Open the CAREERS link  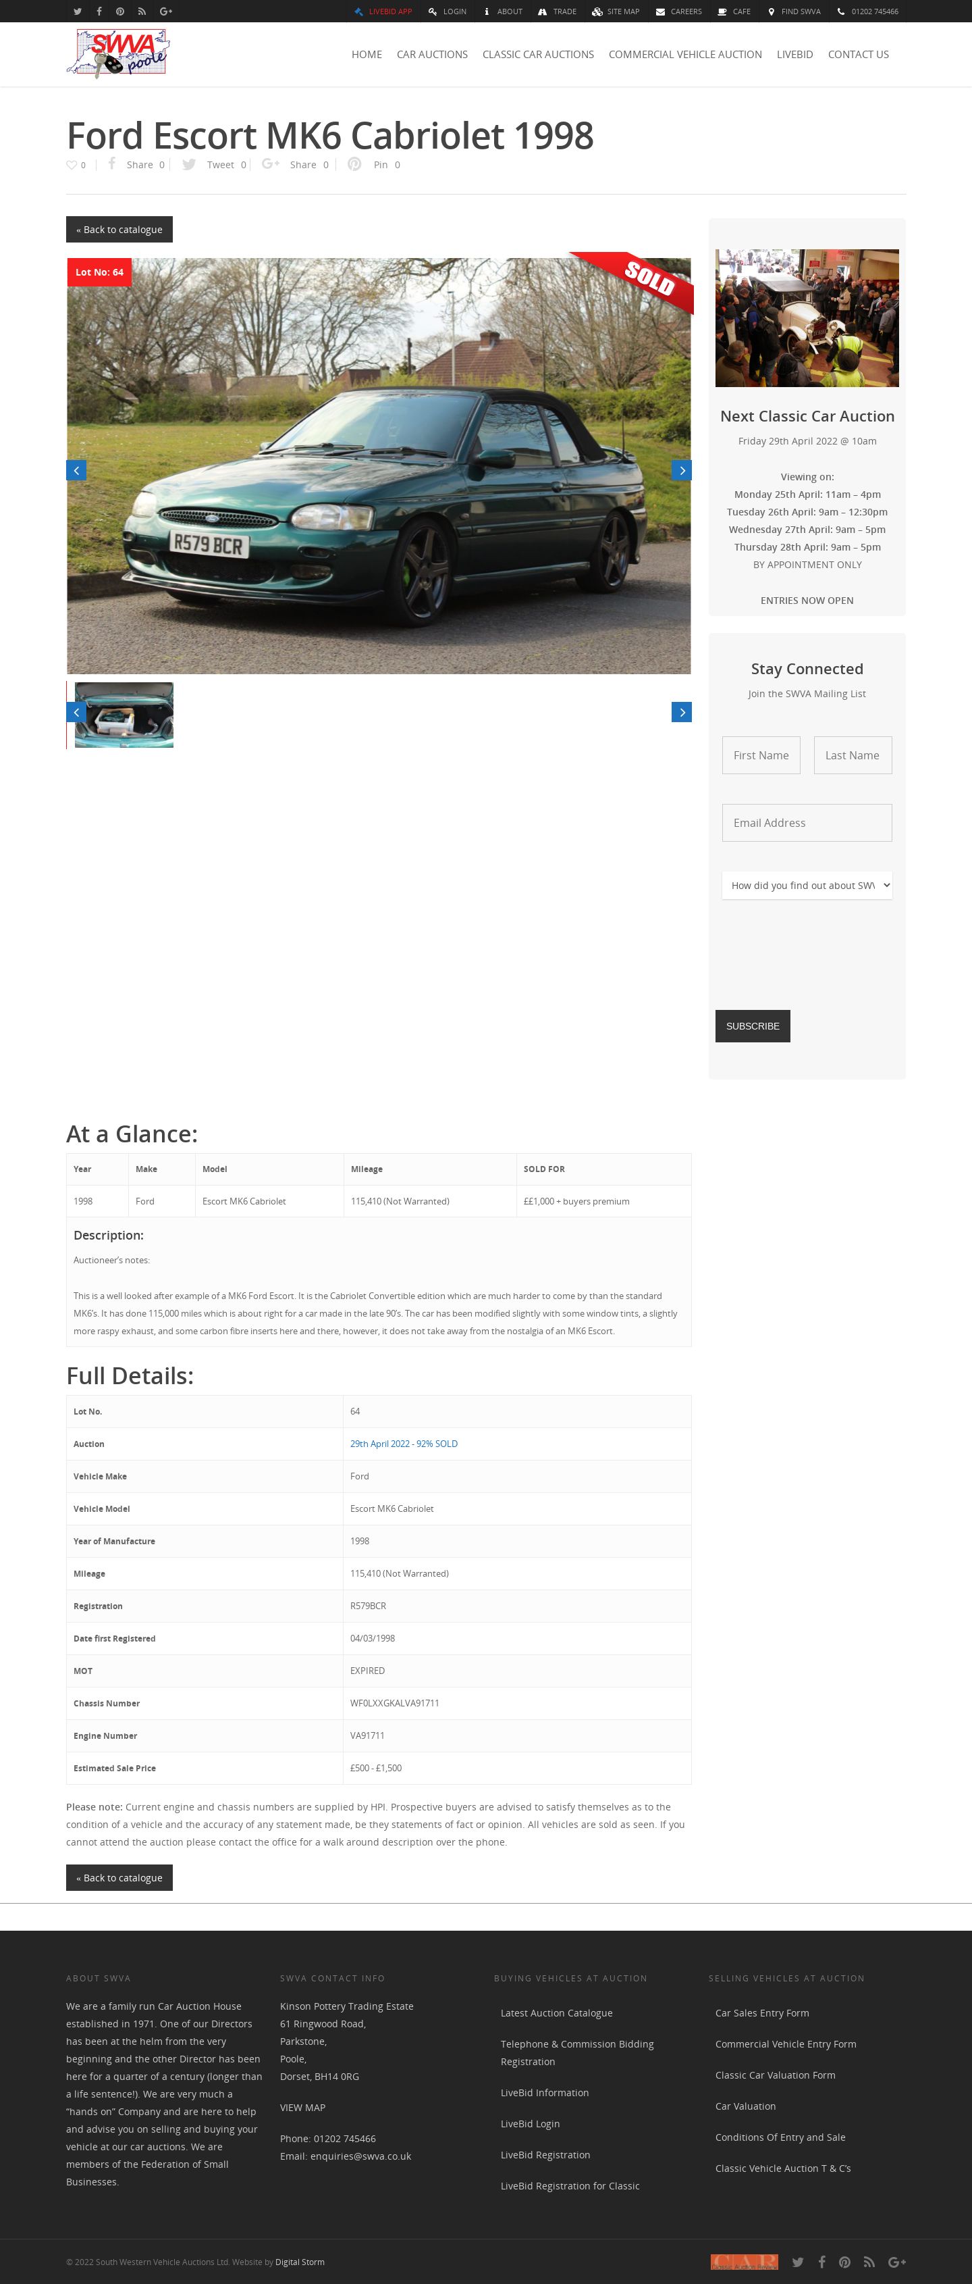coord(679,11)
